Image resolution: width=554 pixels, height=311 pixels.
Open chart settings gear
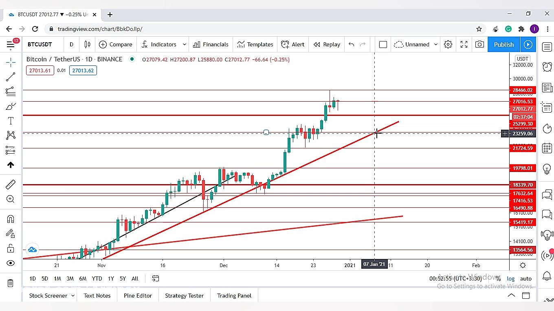tap(448, 44)
